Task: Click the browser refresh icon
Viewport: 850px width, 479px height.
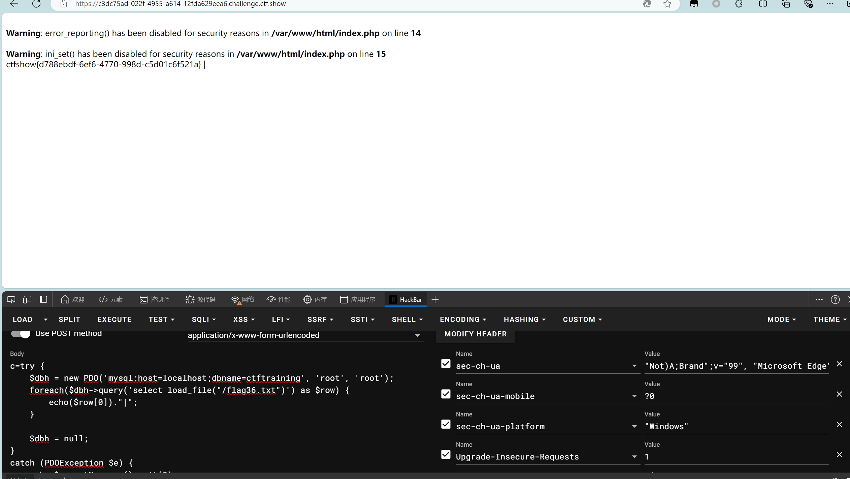Action: coord(36,4)
